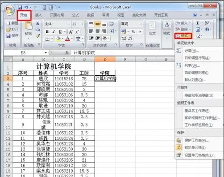
Task: Open the font name dropdown (宋体)
Action: (x=69, y=24)
